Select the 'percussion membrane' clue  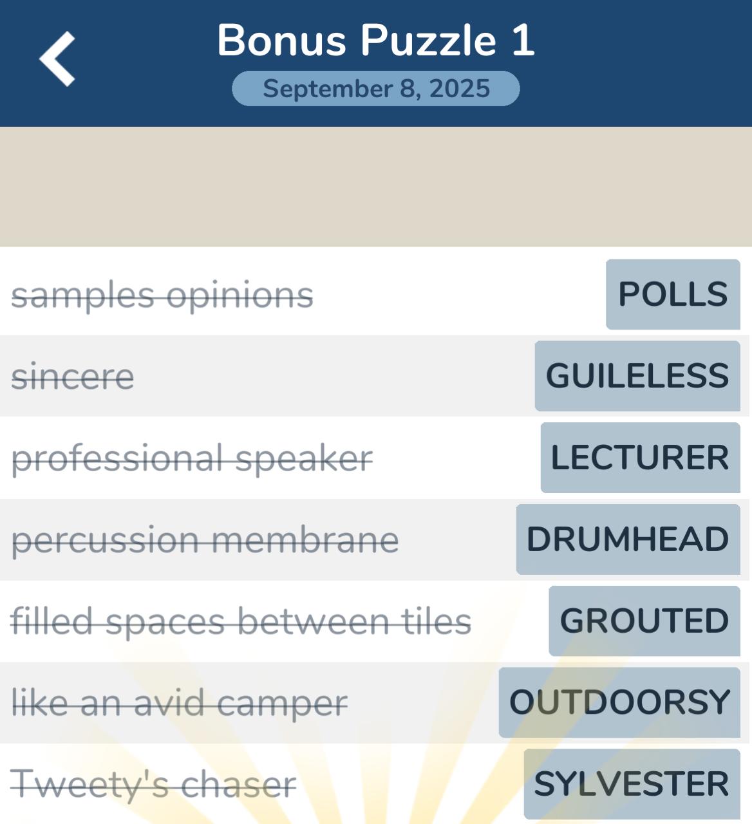(205, 540)
